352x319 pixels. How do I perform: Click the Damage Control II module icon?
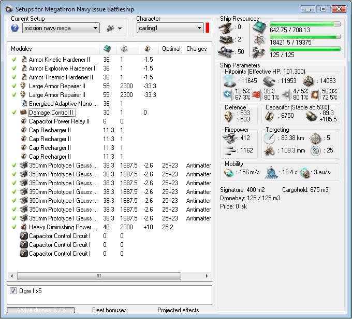tap(24, 112)
